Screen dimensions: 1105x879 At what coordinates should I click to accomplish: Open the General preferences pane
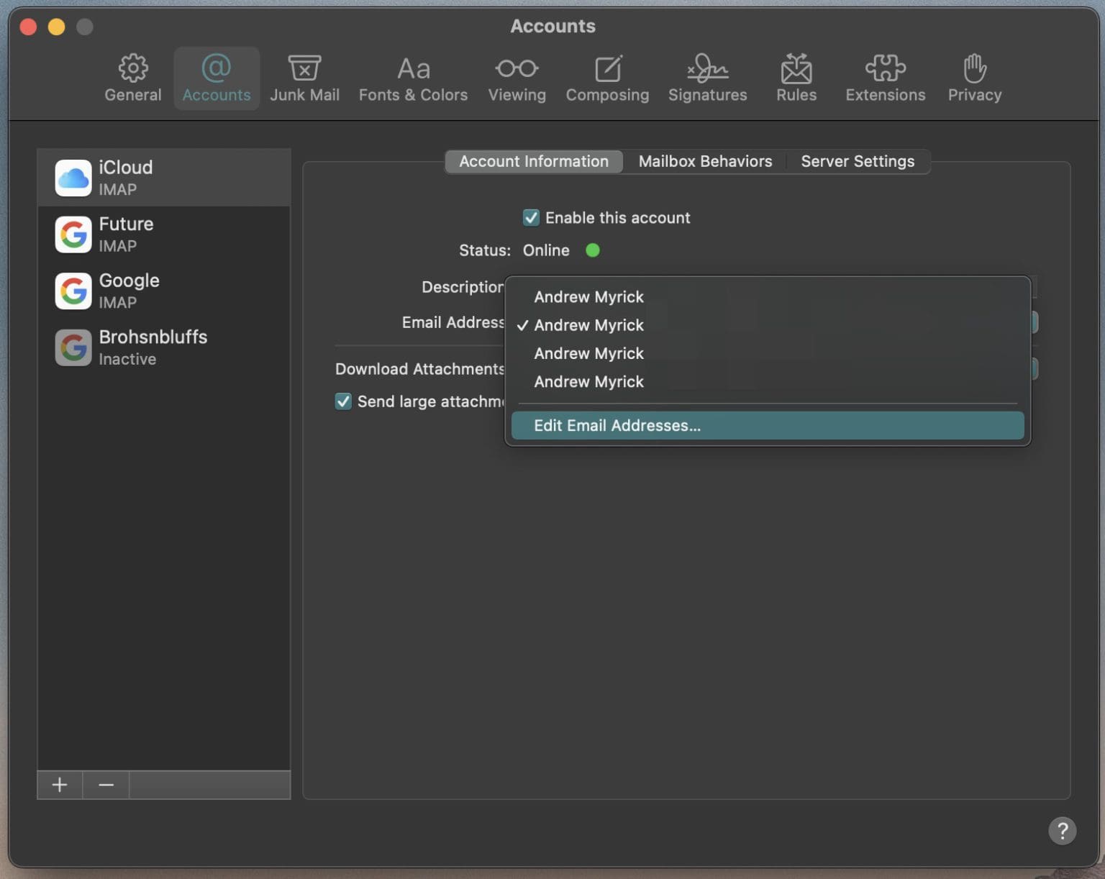pyautogui.click(x=132, y=77)
